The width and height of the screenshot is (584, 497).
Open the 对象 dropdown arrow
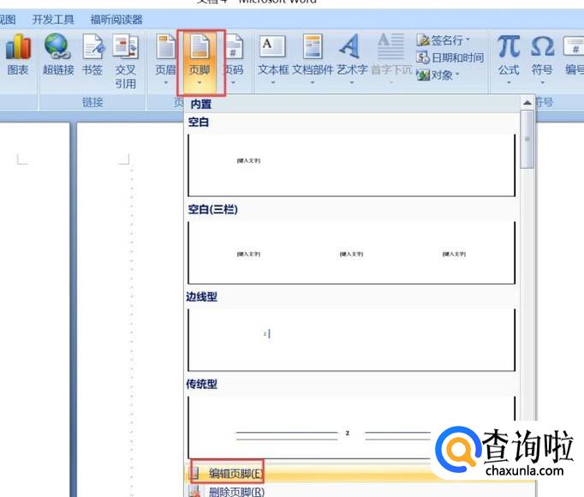(x=457, y=75)
